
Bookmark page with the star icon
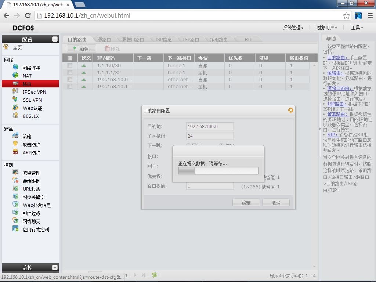346,16
